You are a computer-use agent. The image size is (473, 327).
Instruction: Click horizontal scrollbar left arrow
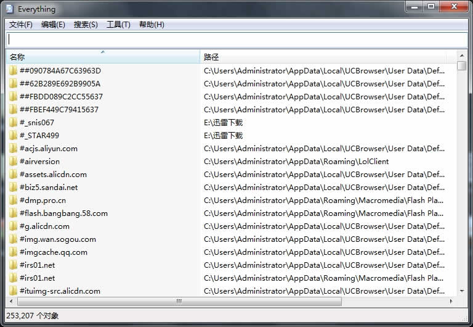[12, 301]
